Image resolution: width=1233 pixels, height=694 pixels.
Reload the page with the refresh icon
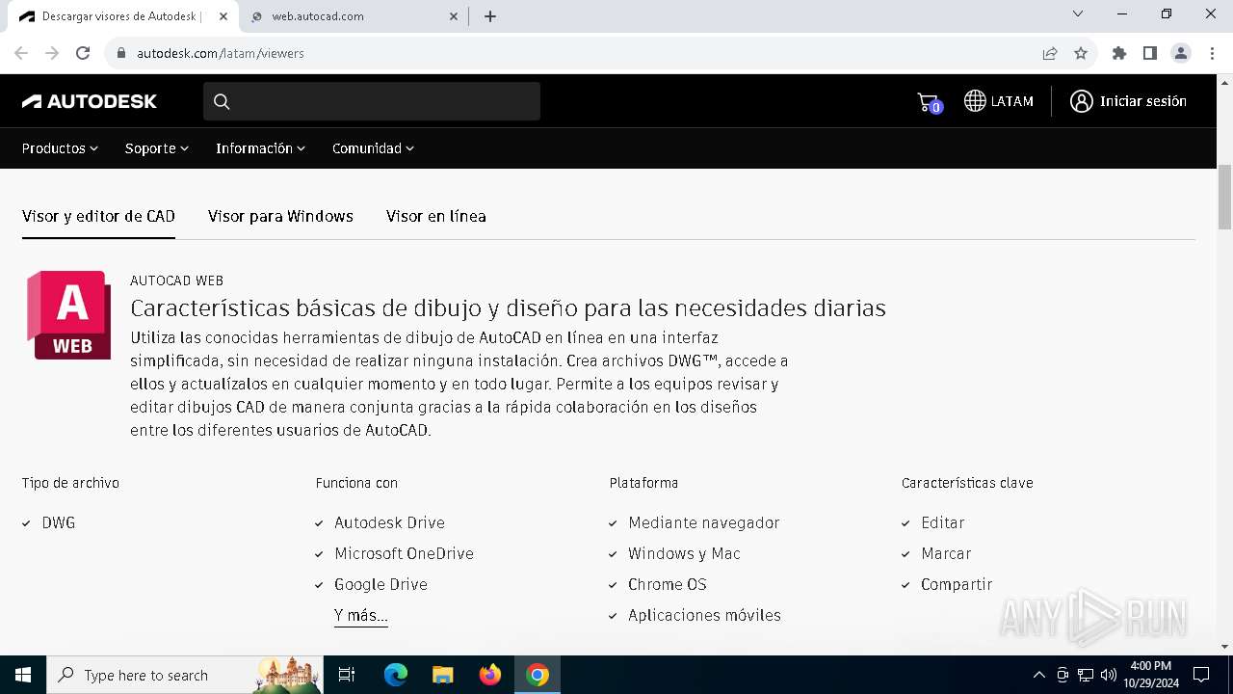tap(83, 53)
